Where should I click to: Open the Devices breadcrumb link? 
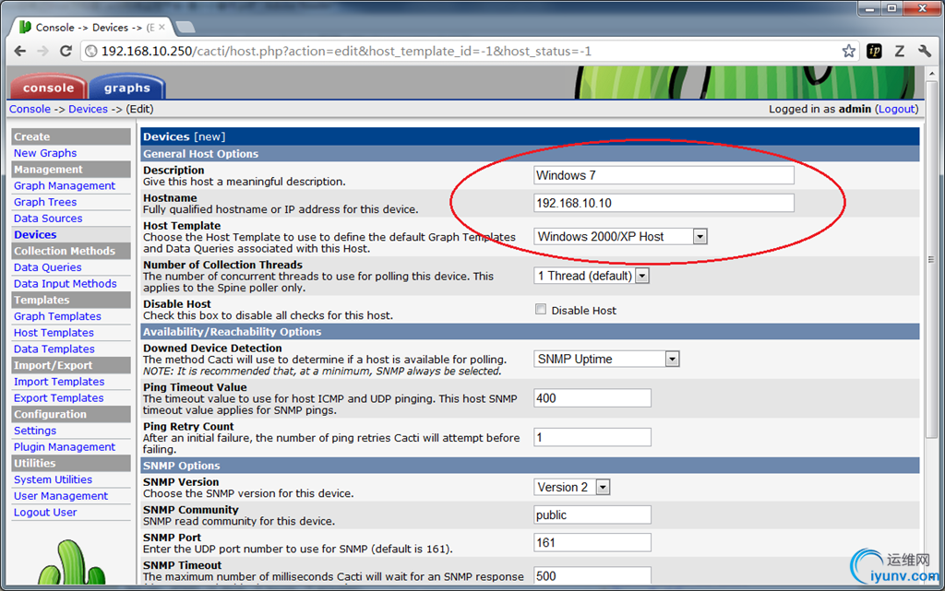pos(88,109)
